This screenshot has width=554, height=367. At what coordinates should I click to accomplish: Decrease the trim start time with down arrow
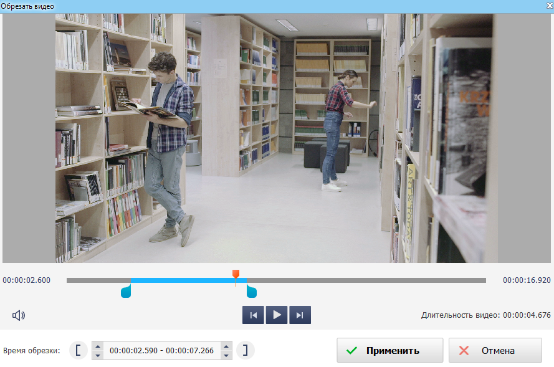97,355
